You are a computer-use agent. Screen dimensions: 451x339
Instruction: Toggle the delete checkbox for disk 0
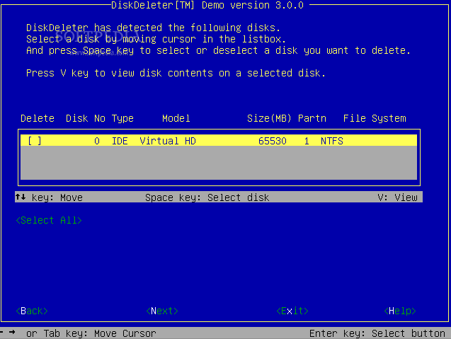pyautogui.click(x=35, y=141)
